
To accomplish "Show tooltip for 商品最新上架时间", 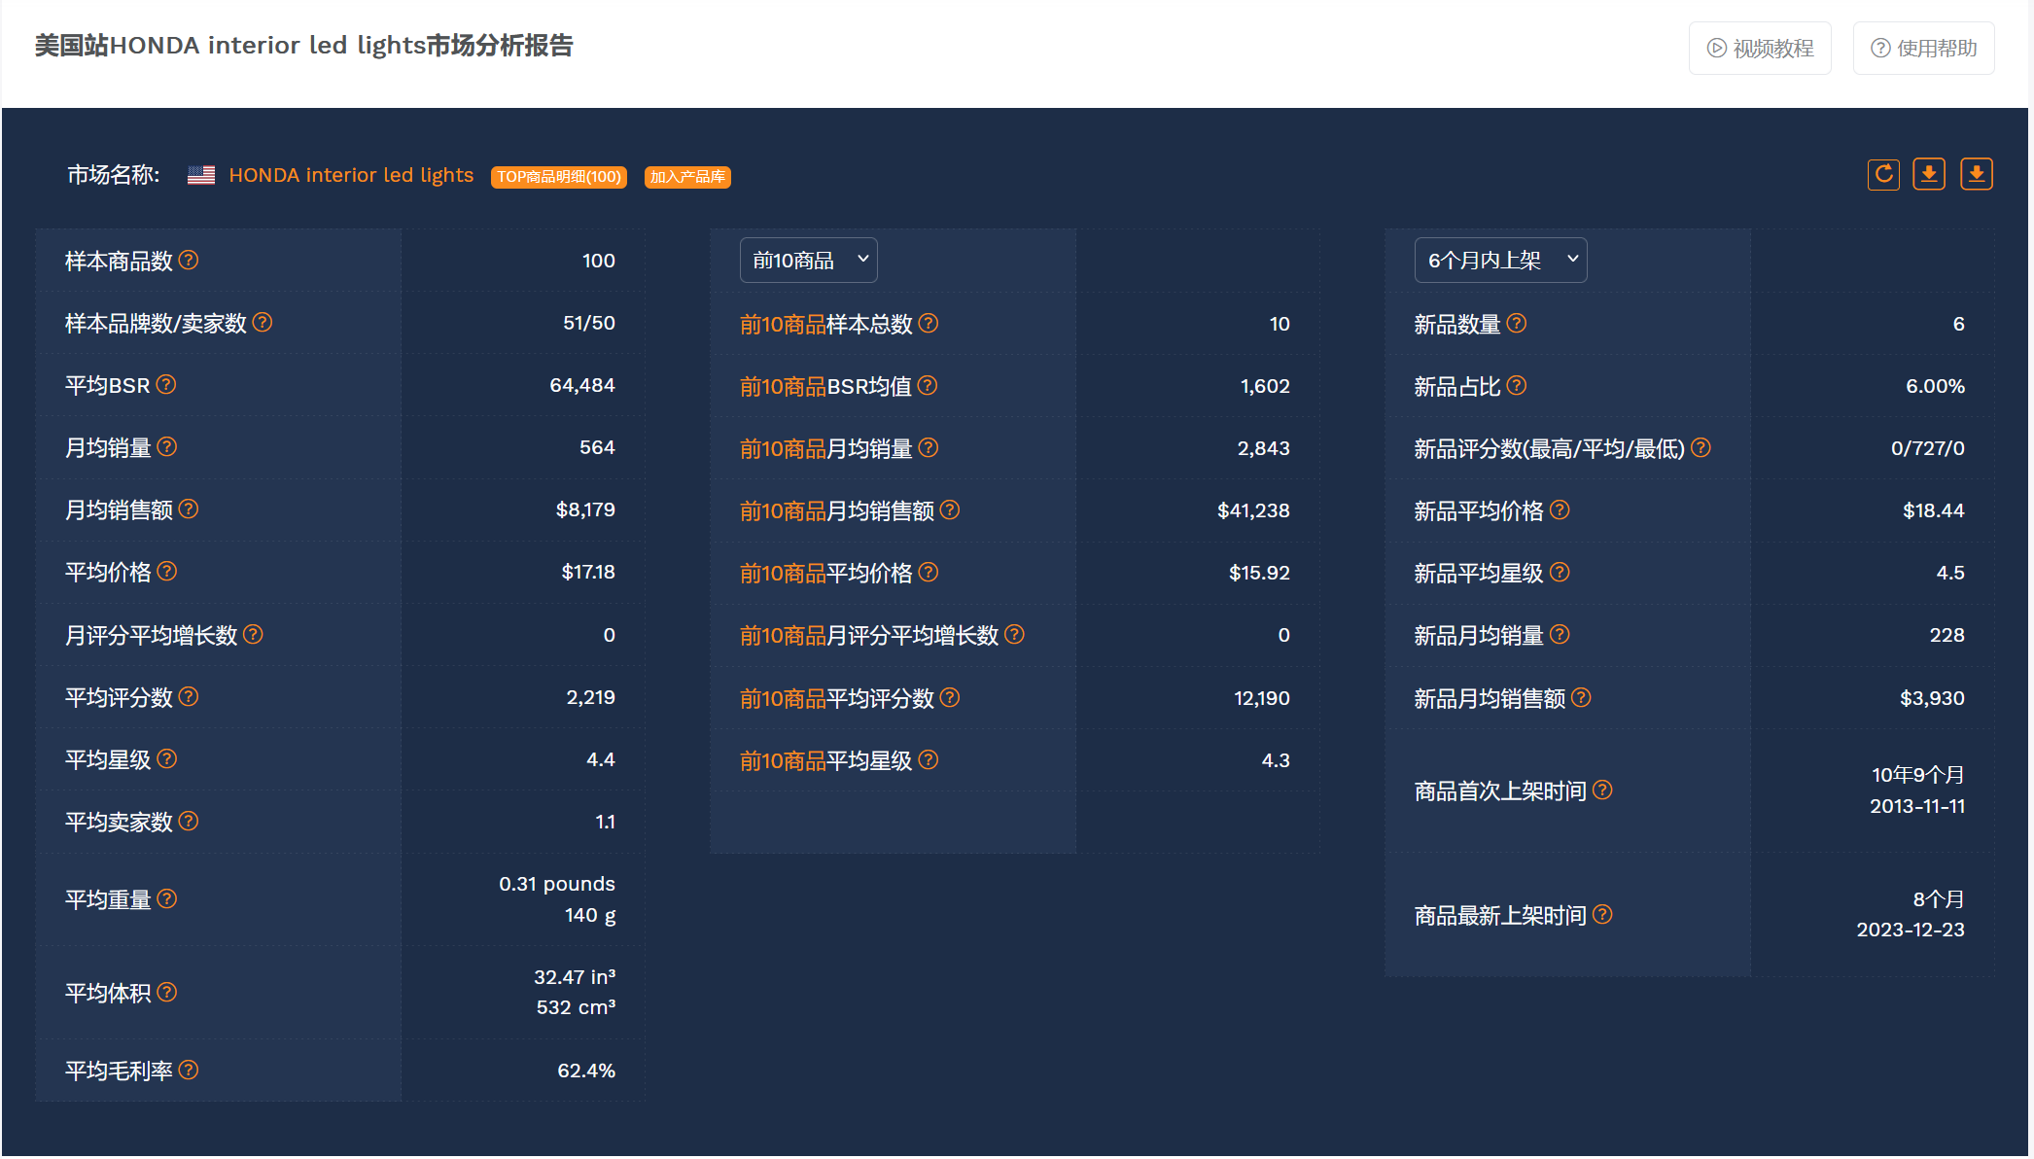I will pyautogui.click(x=1602, y=915).
